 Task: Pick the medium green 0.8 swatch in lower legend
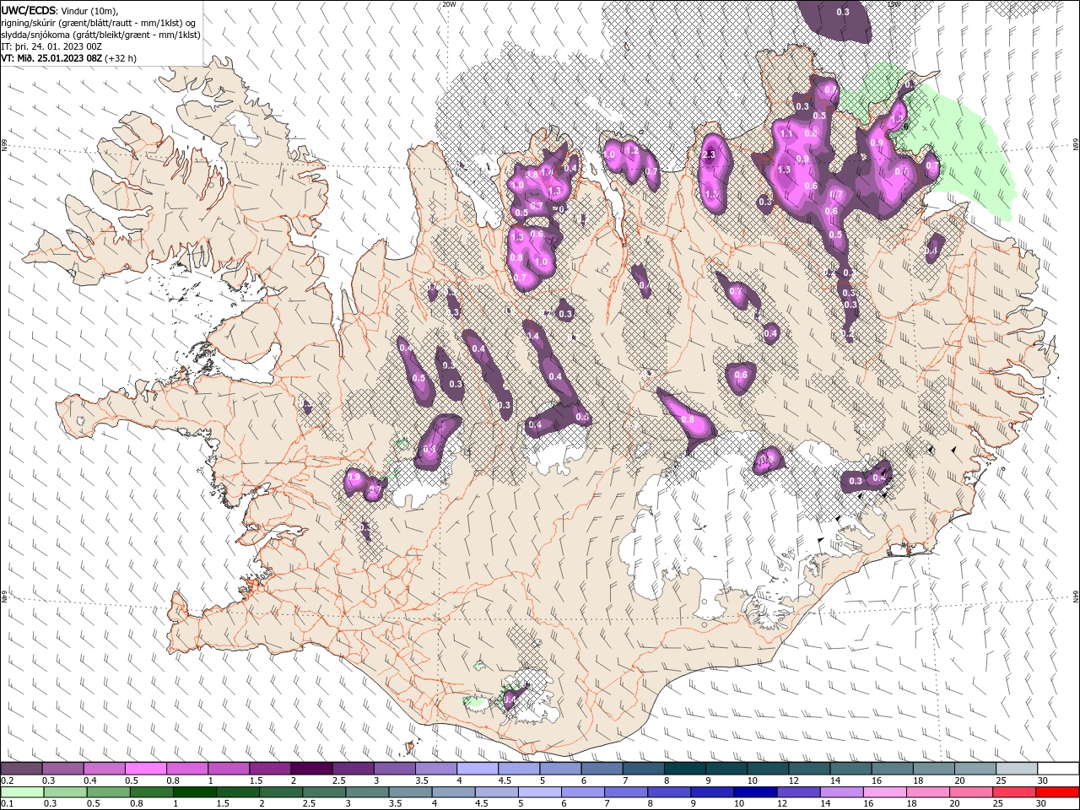point(151,792)
